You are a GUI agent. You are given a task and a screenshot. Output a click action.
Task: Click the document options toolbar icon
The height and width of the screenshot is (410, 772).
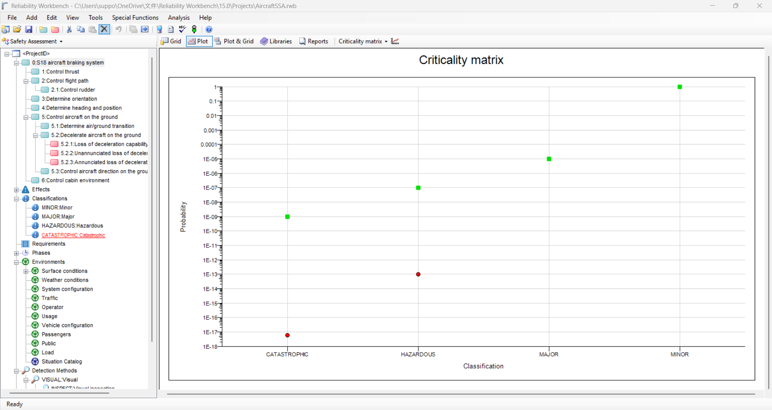pos(171,29)
